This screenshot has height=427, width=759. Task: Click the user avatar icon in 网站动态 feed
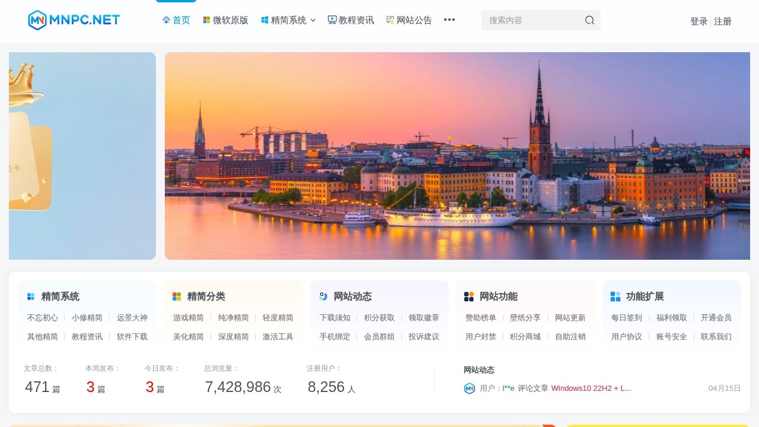point(469,388)
